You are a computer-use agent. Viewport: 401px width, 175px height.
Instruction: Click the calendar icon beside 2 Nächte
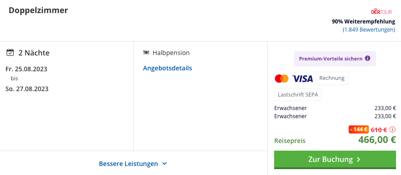10,53
